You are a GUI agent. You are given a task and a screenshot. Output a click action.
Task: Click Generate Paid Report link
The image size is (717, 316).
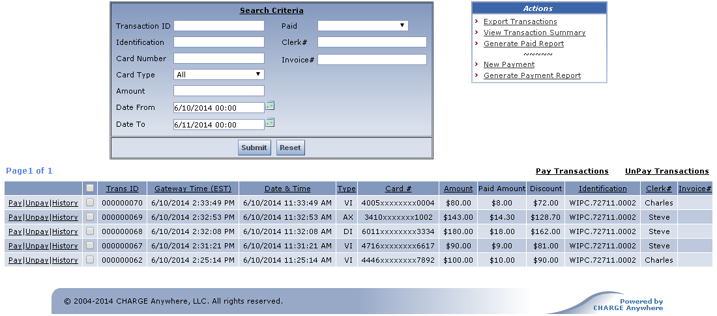(x=523, y=44)
